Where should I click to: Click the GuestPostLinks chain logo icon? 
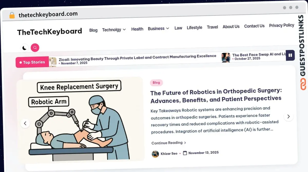point(303,84)
